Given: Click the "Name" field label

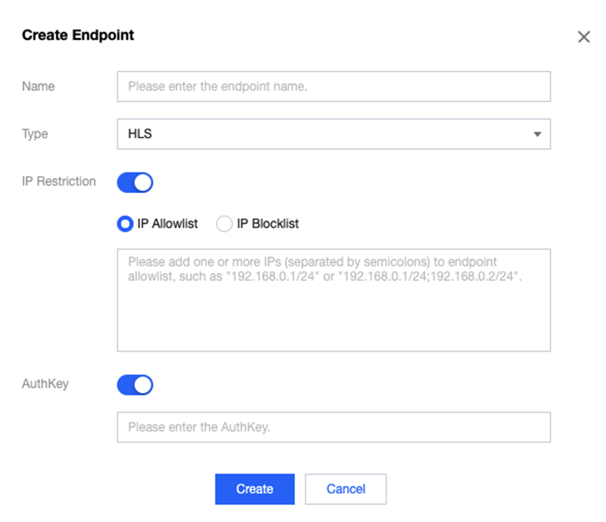Looking at the screenshot, I should coord(38,86).
